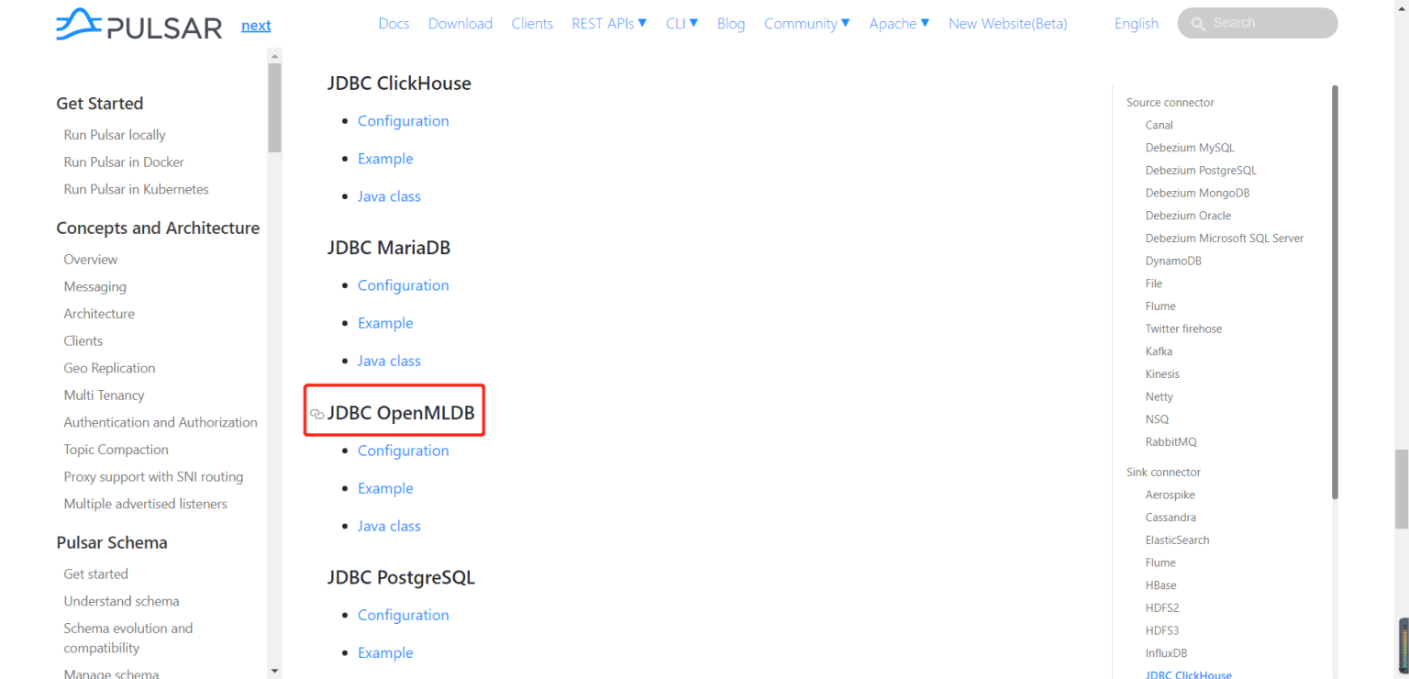Open the Apache dropdown menu
1409x679 pixels.
899,23
